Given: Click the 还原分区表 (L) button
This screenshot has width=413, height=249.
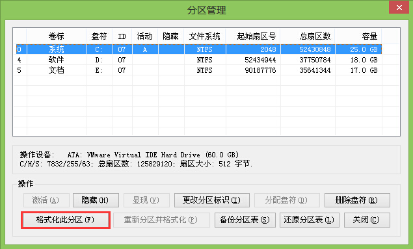Looking at the screenshot, I should pos(309,220).
